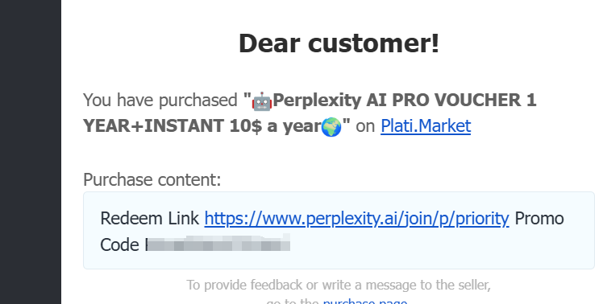Click the "Purchase content:" label

(x=152, y=179)
